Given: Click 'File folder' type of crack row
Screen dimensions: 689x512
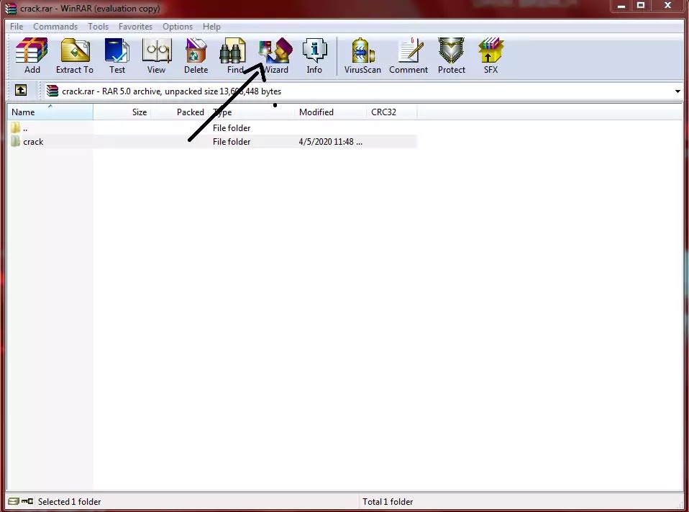Looking at the screenshot, I should [232, 142].
